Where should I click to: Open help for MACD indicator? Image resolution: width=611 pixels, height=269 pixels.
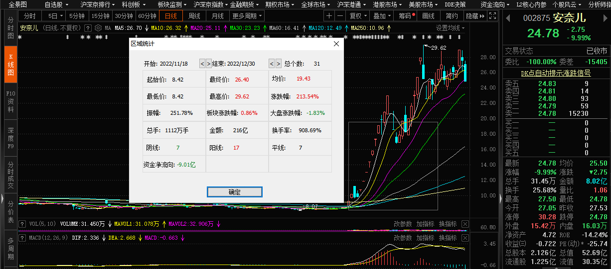[x=22, y=238]
